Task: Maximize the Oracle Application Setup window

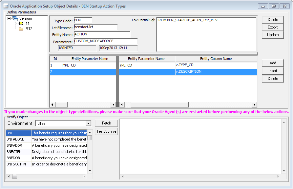Action: (x=274, y=6)
